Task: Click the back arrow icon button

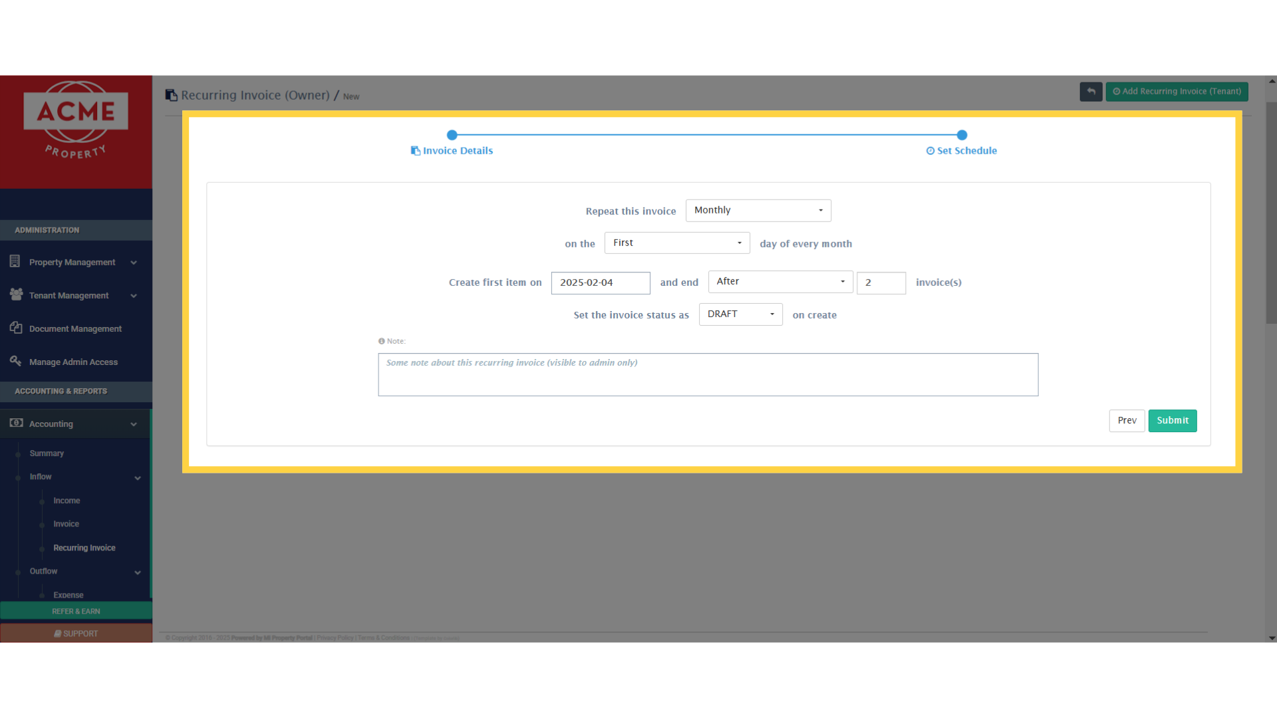Action: point(1091,92)
